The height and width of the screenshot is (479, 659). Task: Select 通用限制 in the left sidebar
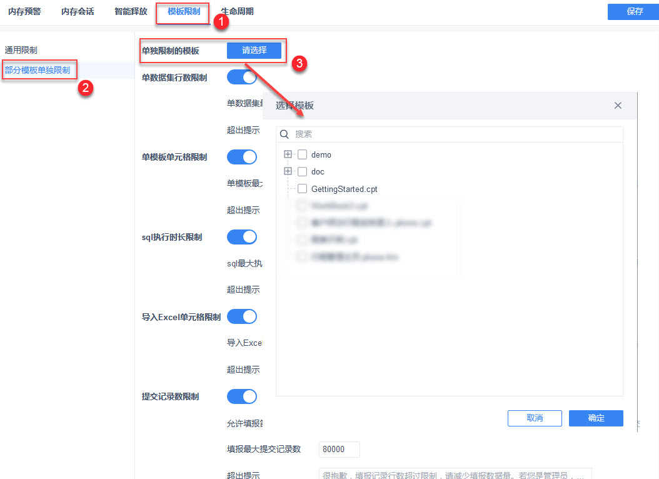21,51
